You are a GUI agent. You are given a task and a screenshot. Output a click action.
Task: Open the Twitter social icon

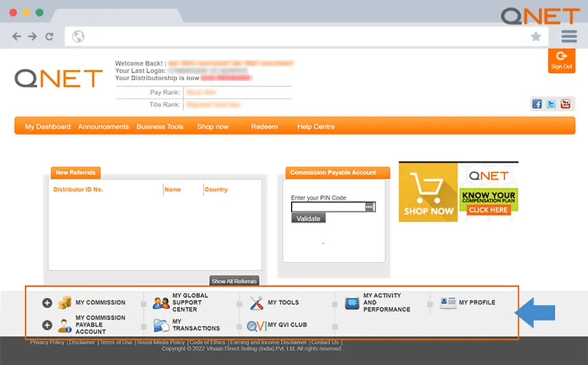pos(551,104)
